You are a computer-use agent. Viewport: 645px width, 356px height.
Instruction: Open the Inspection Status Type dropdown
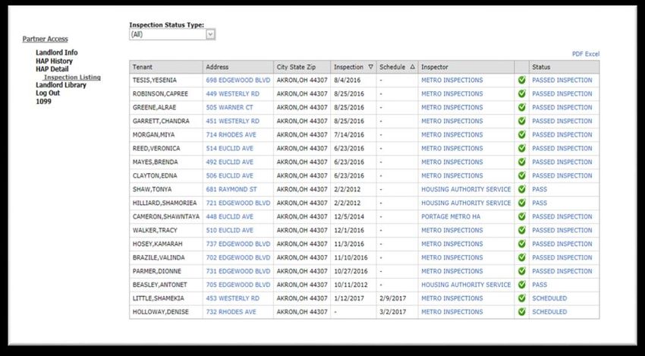(x=172, y=35)
